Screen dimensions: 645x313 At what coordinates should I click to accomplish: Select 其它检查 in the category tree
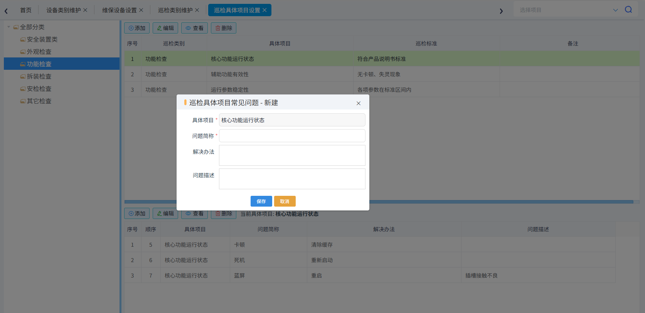(39, 101)
